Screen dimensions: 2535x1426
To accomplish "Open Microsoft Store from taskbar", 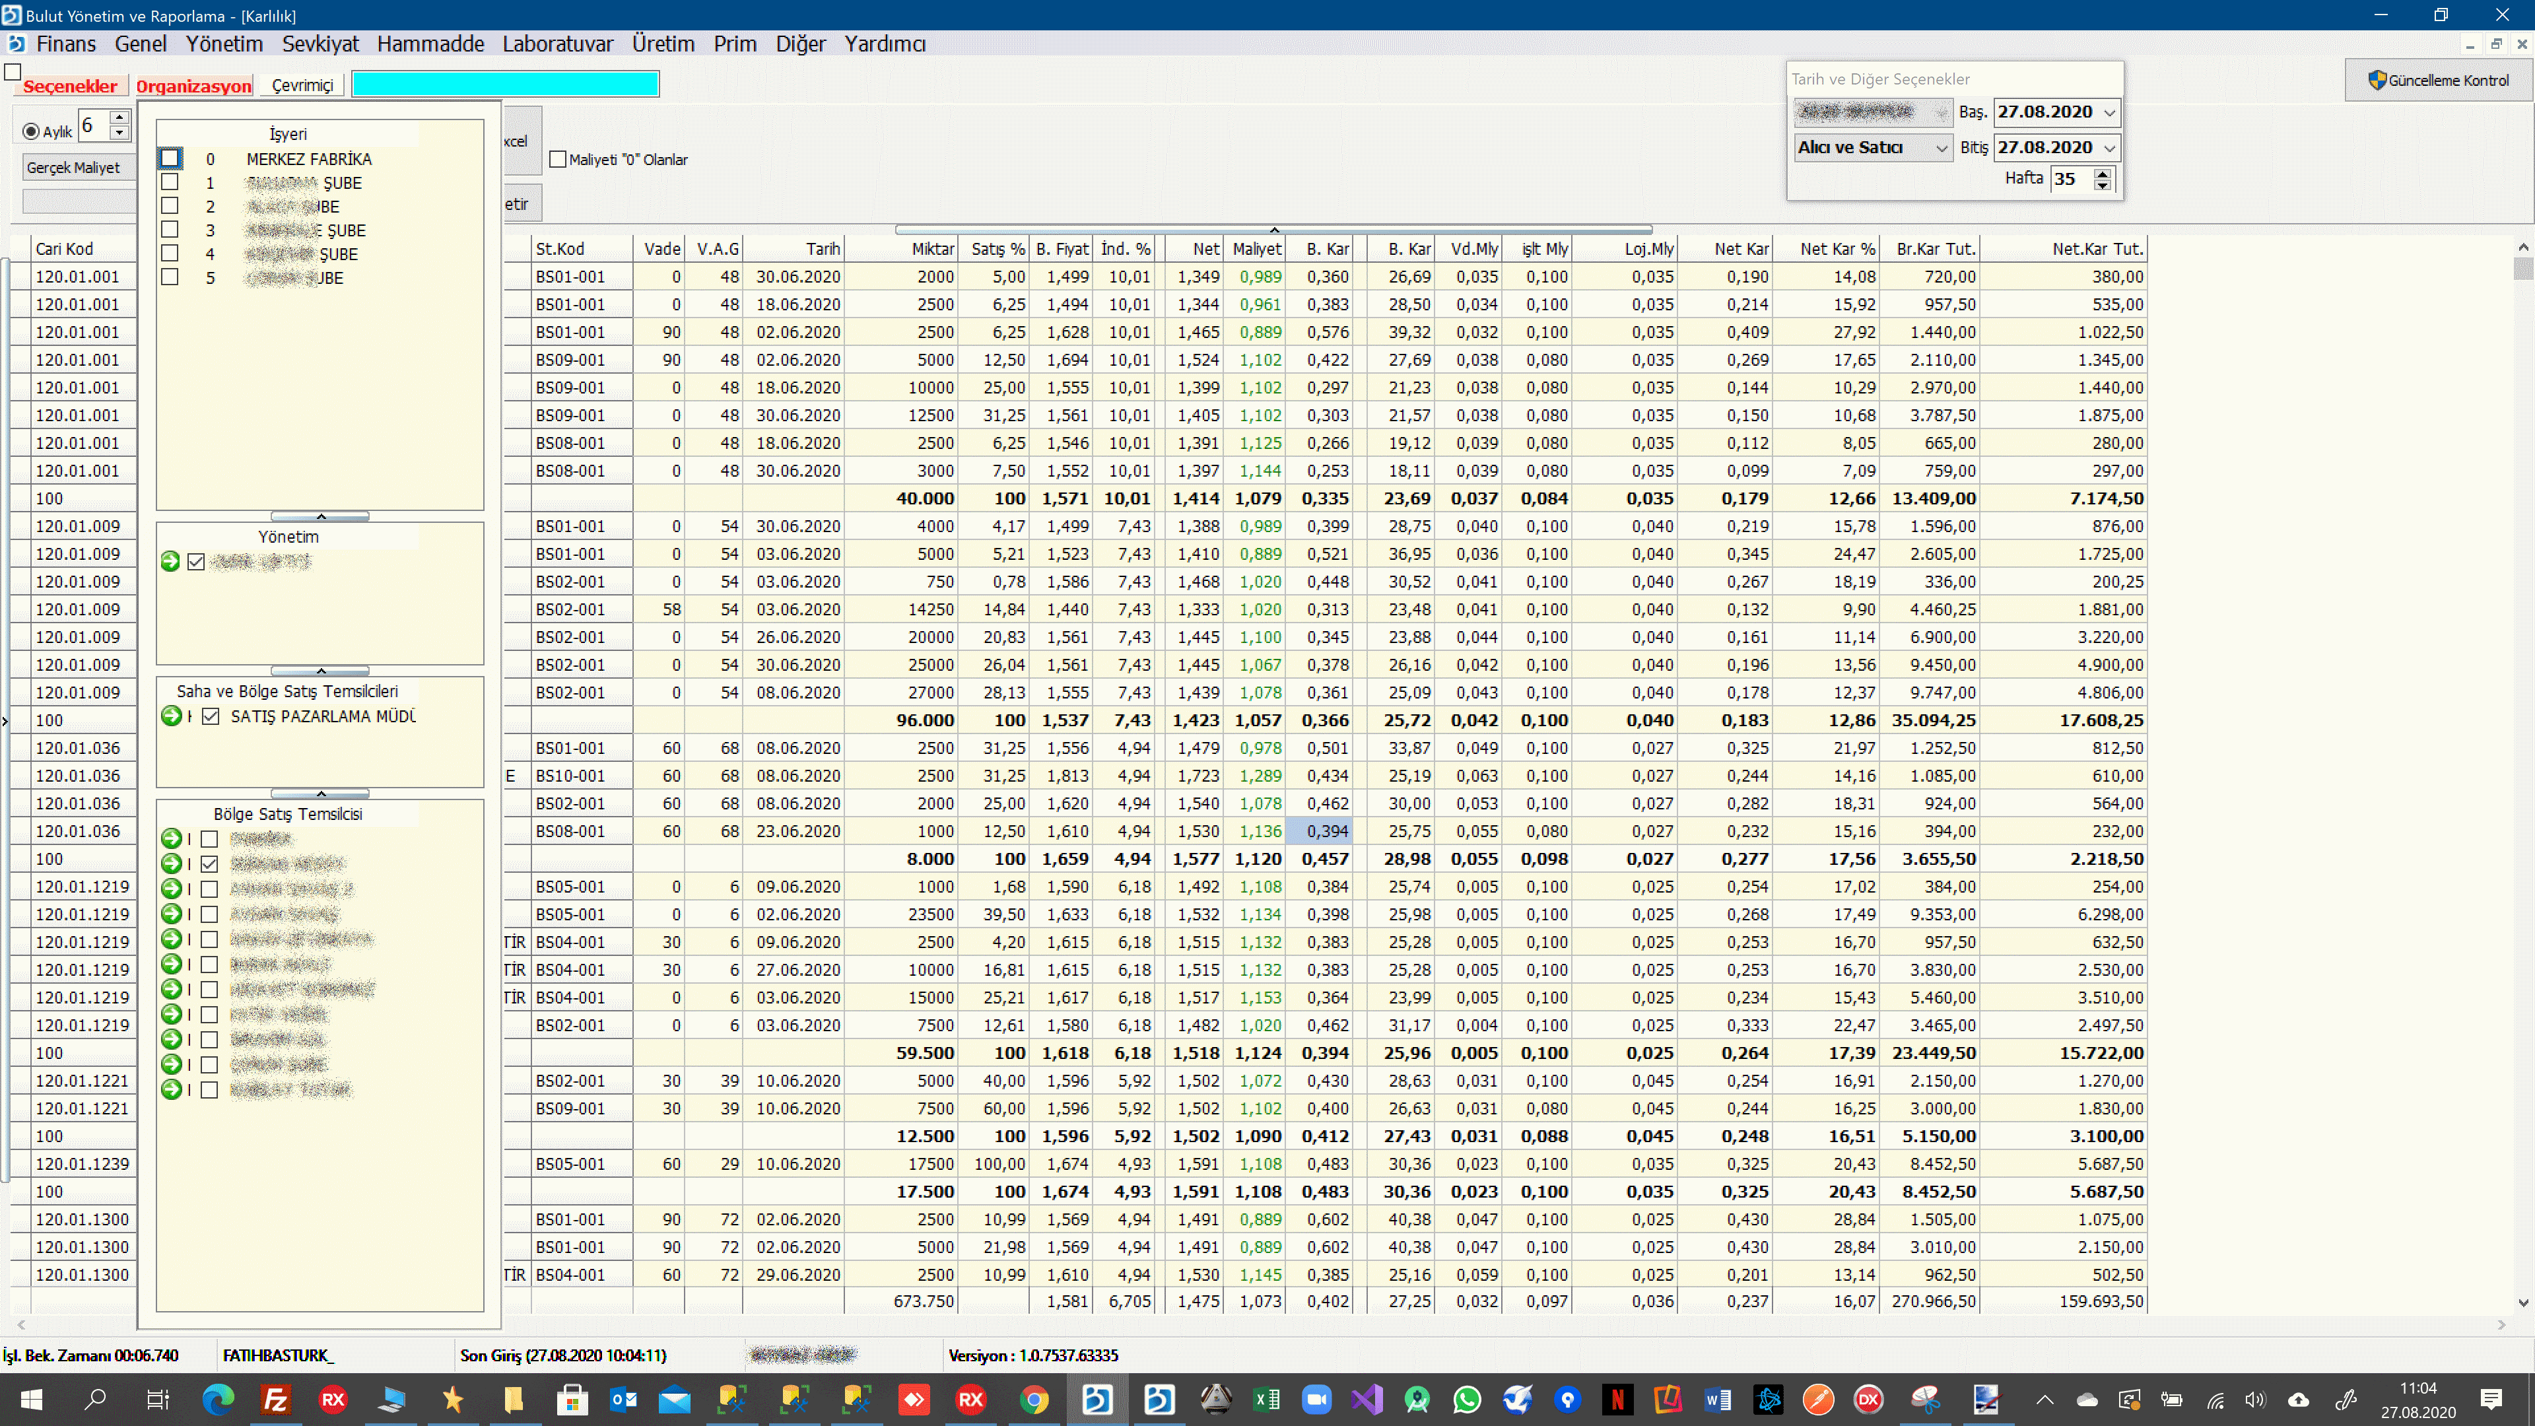I will (x=572, y=1400).
